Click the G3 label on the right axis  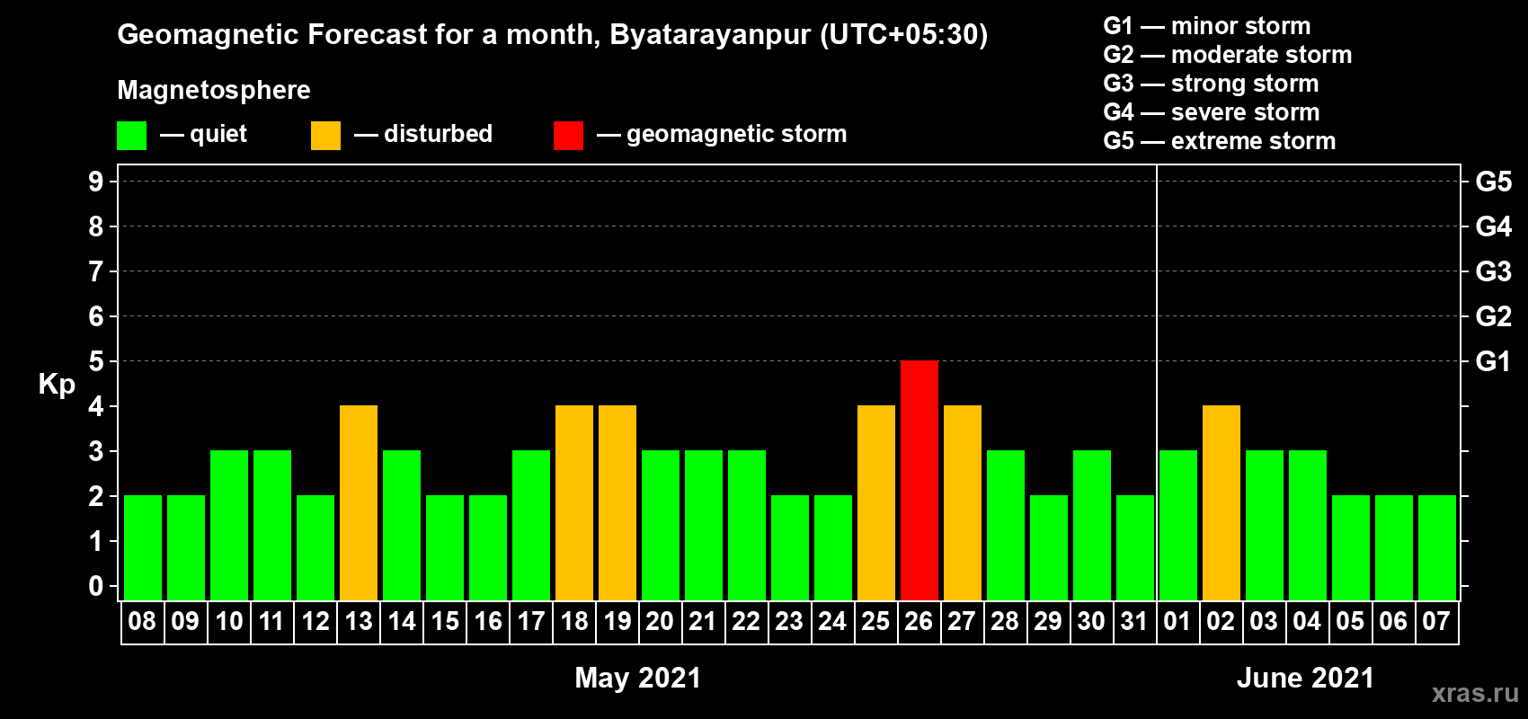coord(1494,271)
